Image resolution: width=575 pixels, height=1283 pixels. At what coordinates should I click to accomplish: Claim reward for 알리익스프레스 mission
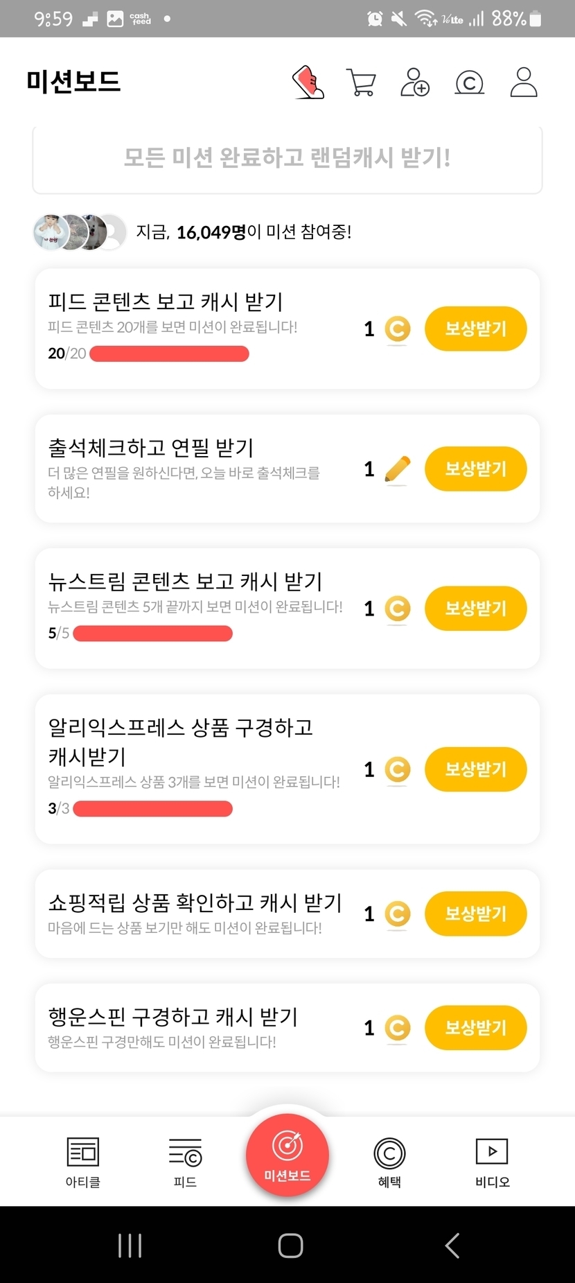(475, 769)
